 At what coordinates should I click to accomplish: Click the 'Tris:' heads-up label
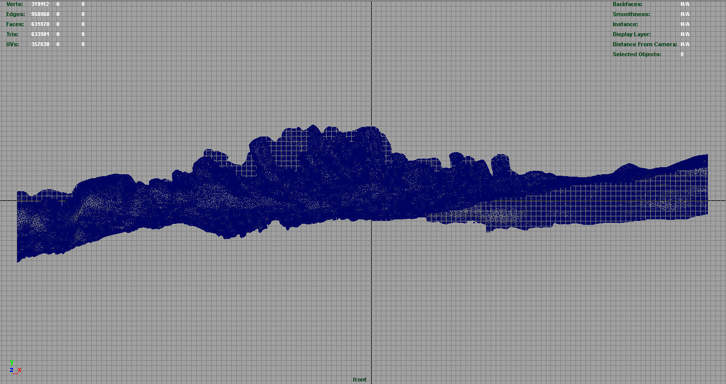click(12, 34)
